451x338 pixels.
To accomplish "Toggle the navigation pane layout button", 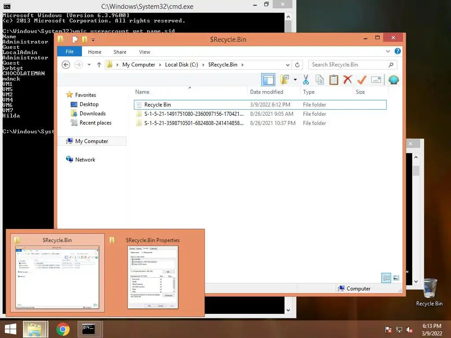I will click(268, 80).
